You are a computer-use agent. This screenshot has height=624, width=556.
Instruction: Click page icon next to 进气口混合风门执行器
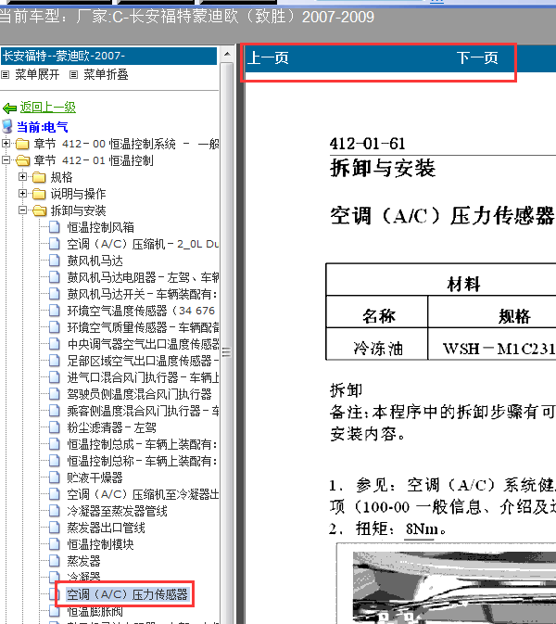point(54,377)
